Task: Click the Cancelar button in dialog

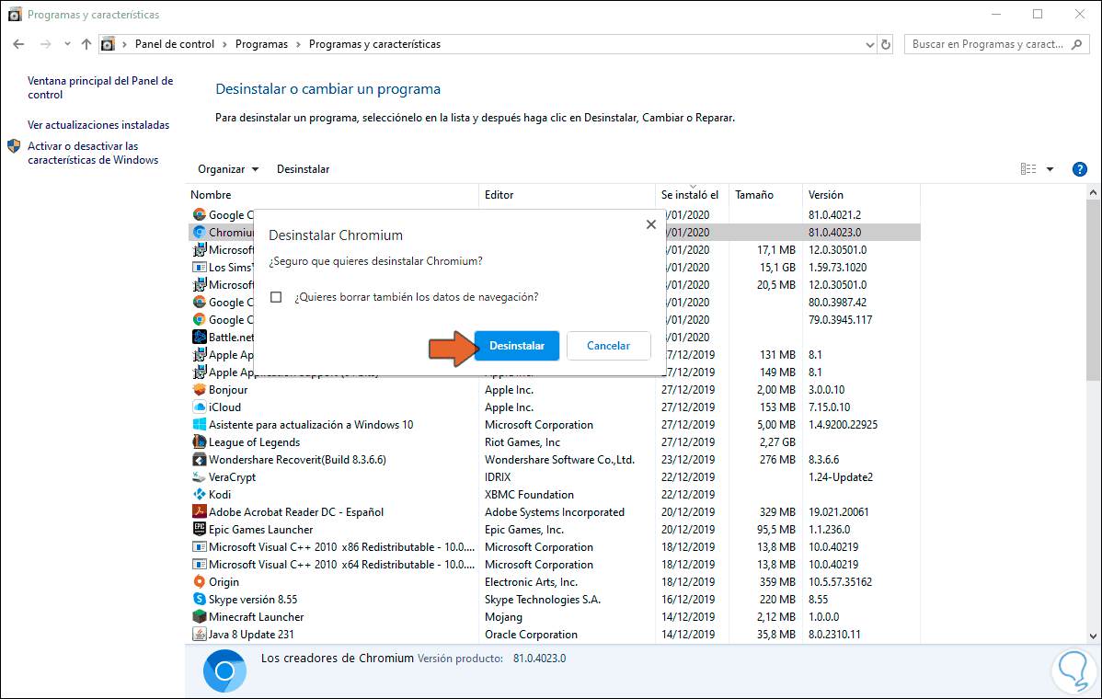Action: [609, 346]
